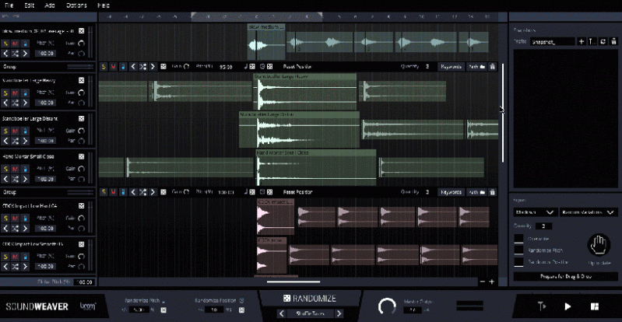Click the play-from-marker icon beside play
The width and height of the screenshot is (622, 322).
(543, 306)
